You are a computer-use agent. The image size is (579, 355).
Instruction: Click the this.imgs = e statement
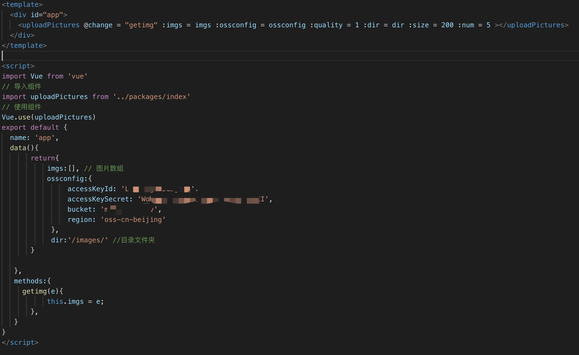75,302
